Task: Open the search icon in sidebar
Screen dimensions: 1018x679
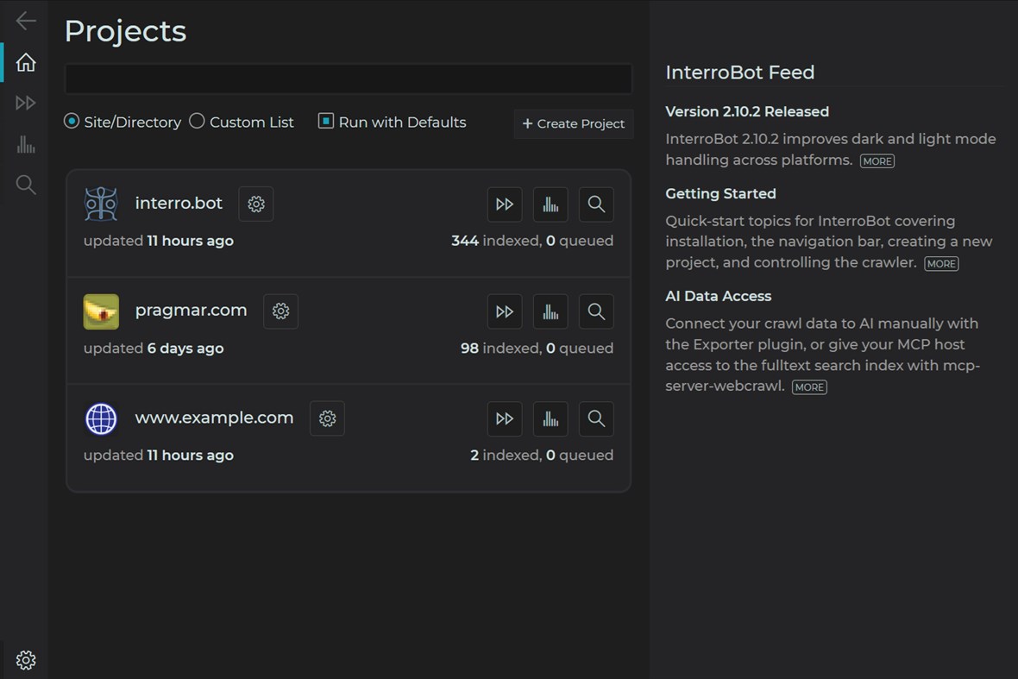Action: pyautogui.click(x=26, y=185)
